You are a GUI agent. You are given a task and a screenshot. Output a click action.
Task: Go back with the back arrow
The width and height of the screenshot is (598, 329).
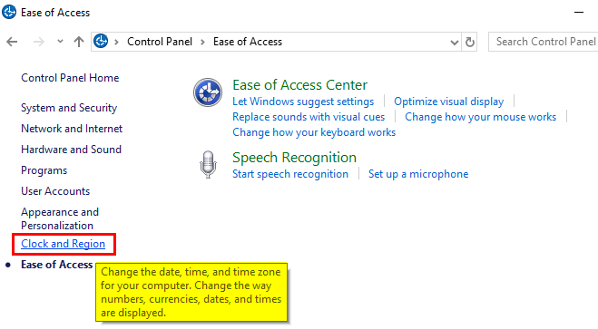[12, 42]
